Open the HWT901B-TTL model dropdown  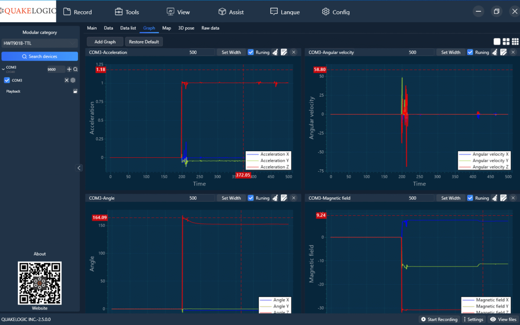39,43
